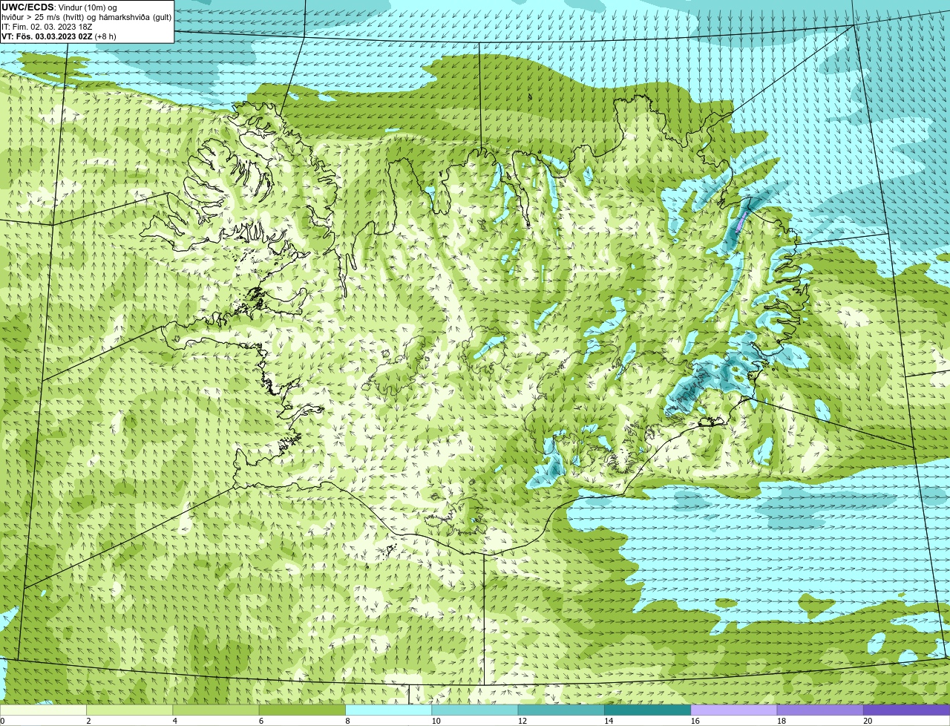Image resolution: width=950 pixels, height=726 pixels.
Task: Click the legend scale label '8'
Action: 347,721
